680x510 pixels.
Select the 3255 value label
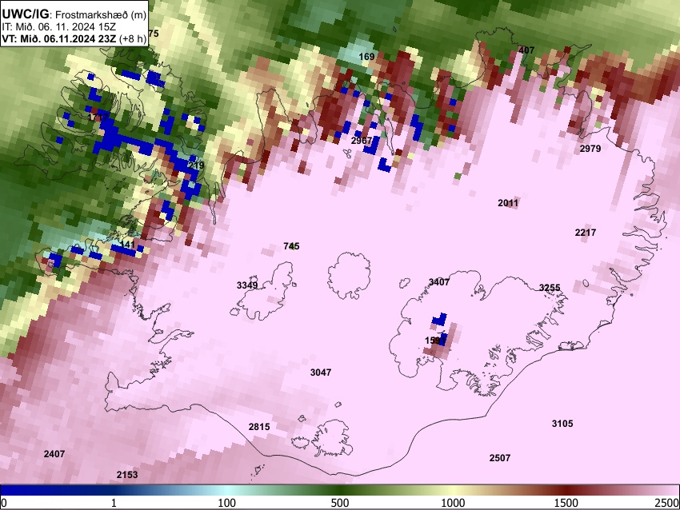pos(550,288)
